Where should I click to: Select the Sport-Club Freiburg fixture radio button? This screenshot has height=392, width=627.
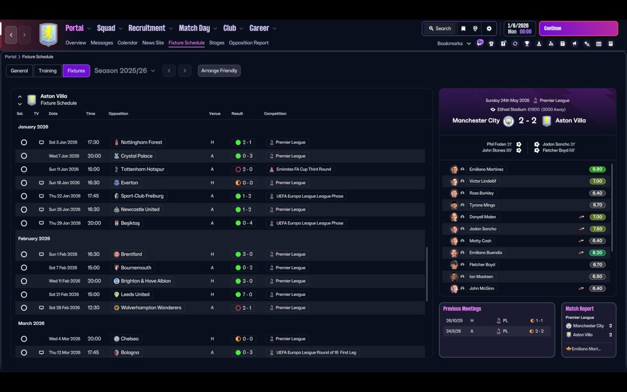coord(24,196)
